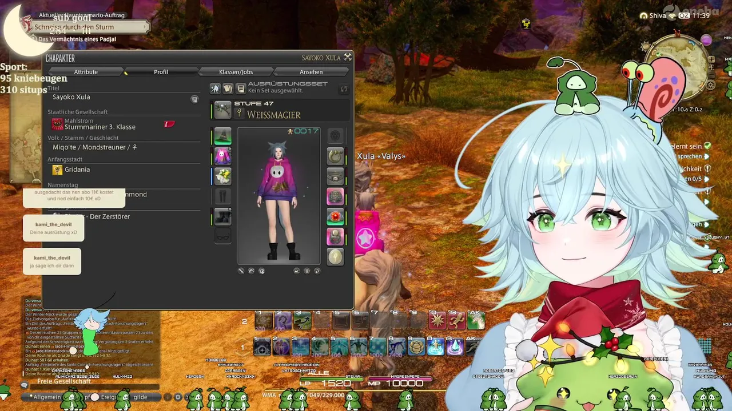732x411 pixels.
Task: Select the necklace equipment slot
Action: click(x=335, y=176)
